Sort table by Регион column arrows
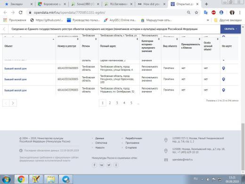Screen dimensions: 245x184 [x=96, y=39]
